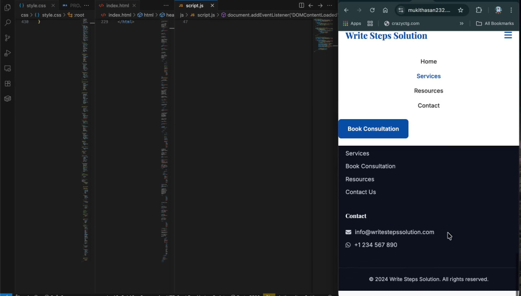
Task: Open the Explorer view in VS Code activity bar
Action: pyautogui.click(x=7, y=8)
